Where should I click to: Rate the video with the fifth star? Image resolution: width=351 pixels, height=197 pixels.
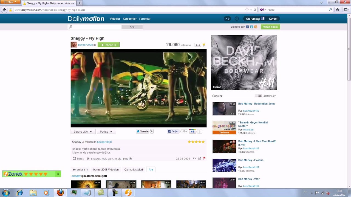click(203, 142)
